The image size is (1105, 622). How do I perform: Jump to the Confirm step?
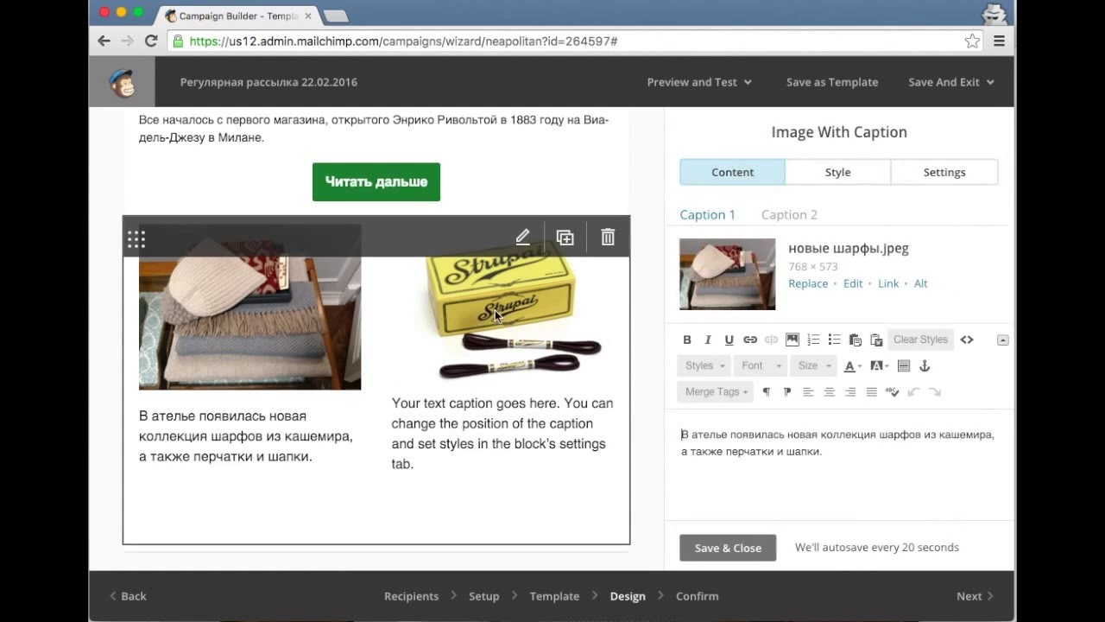[697, 596]
